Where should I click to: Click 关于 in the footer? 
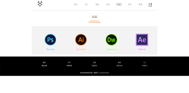click(x=69, y=63)
